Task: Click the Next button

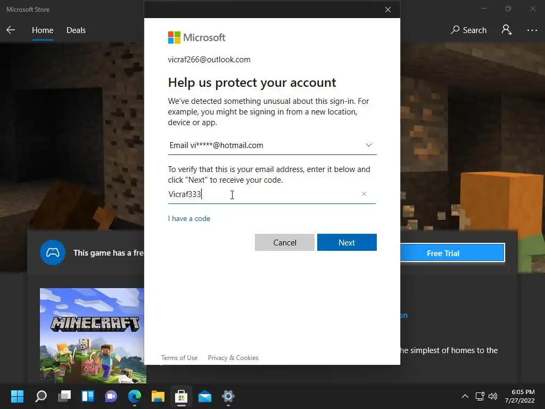Action: [347, 242]
